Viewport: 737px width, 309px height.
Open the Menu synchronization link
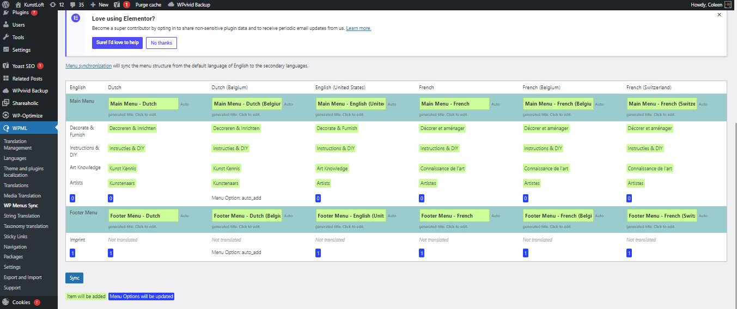(x=89, y=66)
